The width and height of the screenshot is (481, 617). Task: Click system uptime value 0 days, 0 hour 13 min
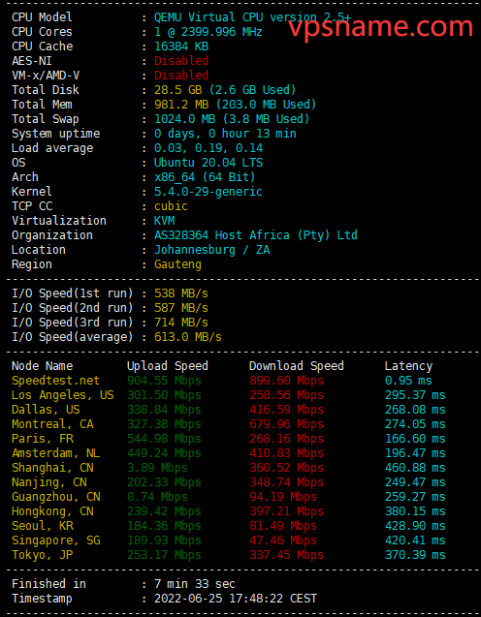[x=225, y=134]
